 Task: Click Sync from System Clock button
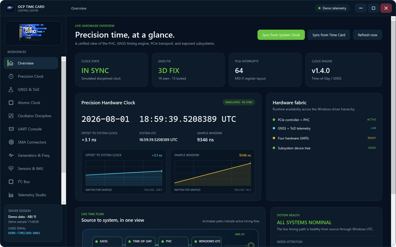point(281,35)
